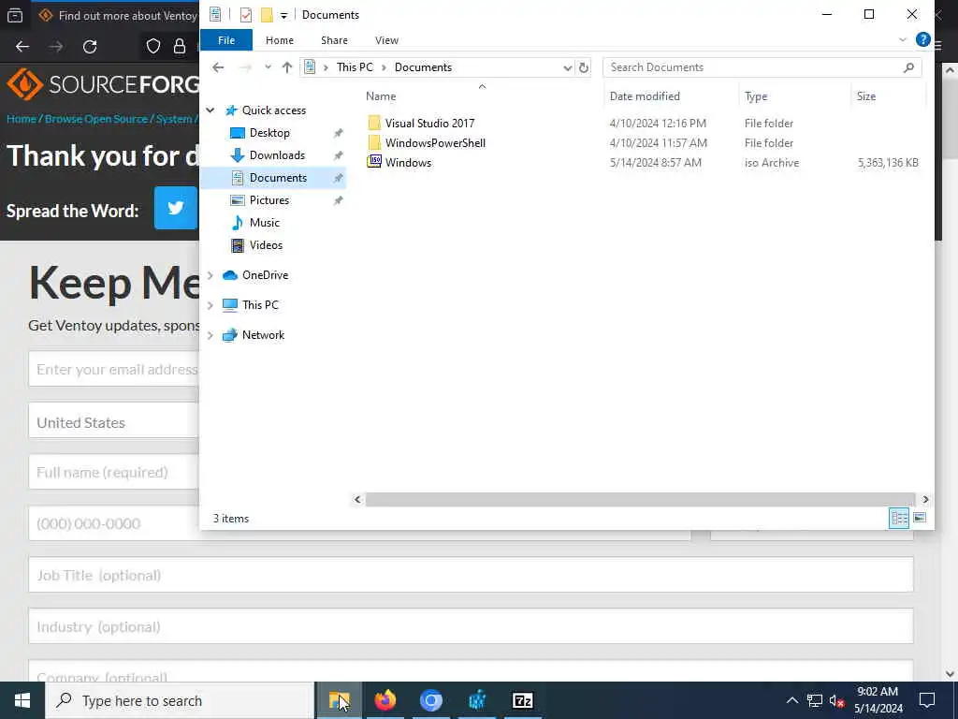Click This PC in the address breadcrumb
Image resolution: width=958 pixels, height=719 pixels.
click(x=355, y=67)
